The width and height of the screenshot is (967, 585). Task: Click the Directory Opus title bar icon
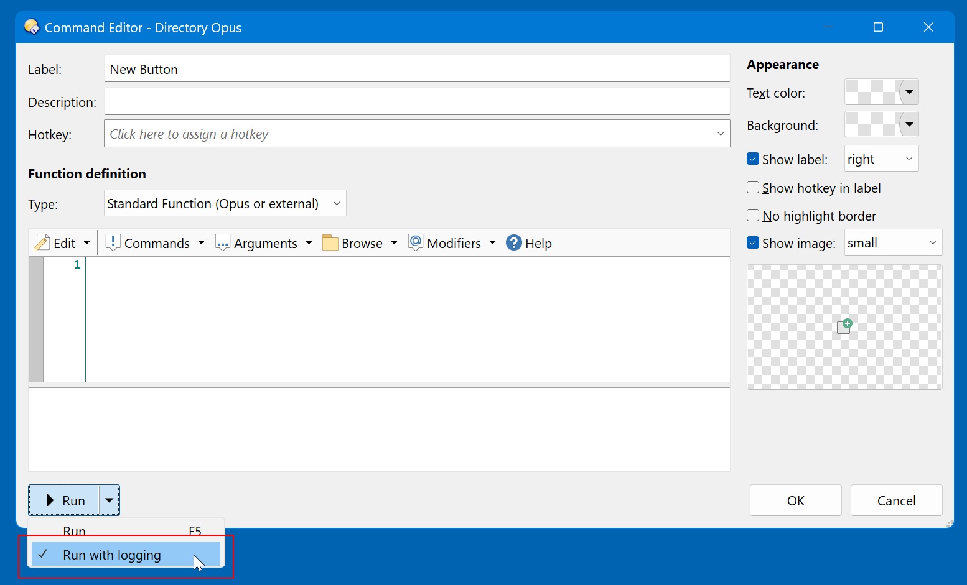31,27
